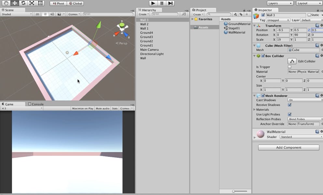Select the Rotate tool
Viewport: 323px width, 195px height.
[23, 3]
